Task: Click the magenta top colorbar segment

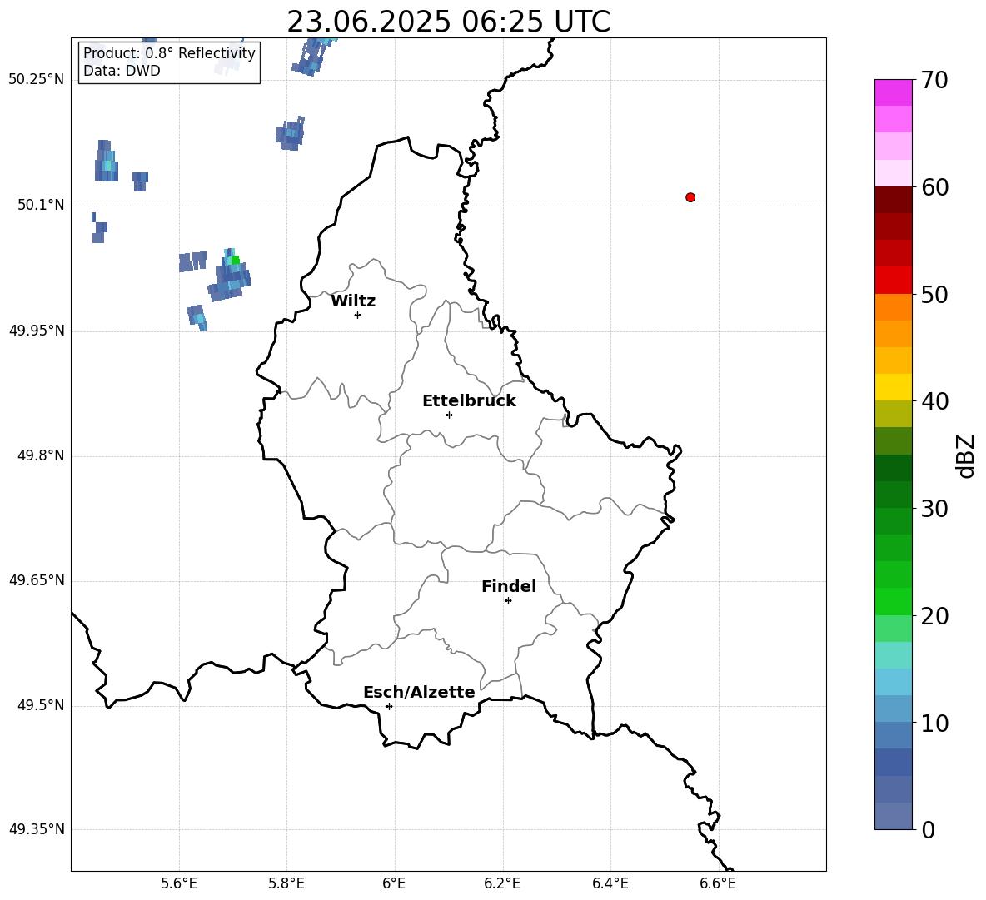Action: tap(893, 92)
